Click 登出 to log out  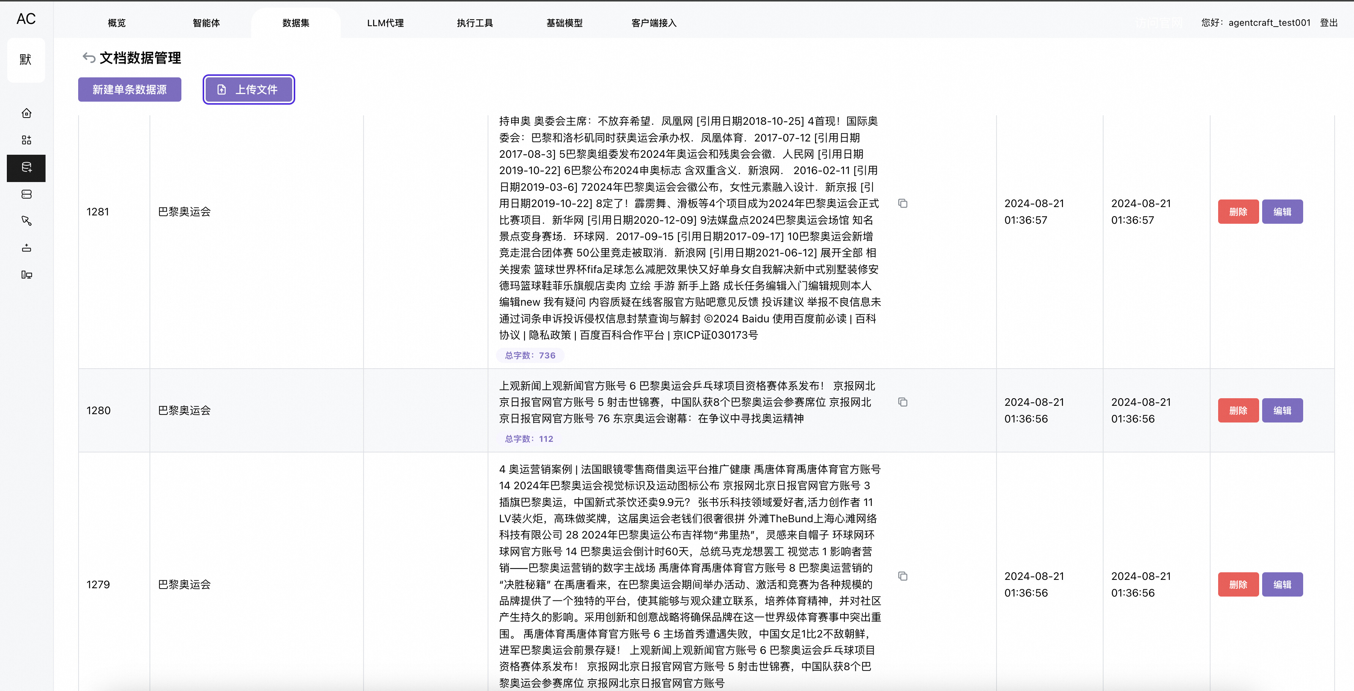pos(1328,23)
